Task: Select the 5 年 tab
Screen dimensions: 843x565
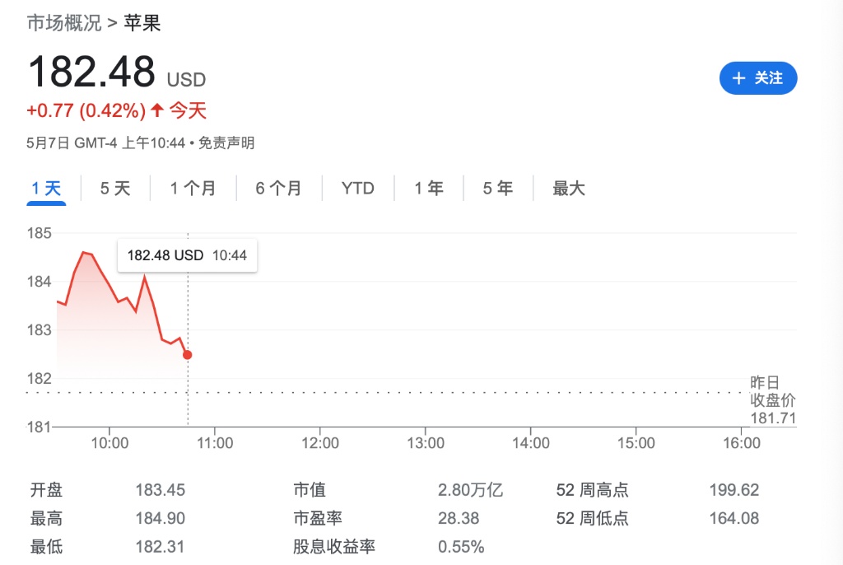Action: [x=498, y=189]
